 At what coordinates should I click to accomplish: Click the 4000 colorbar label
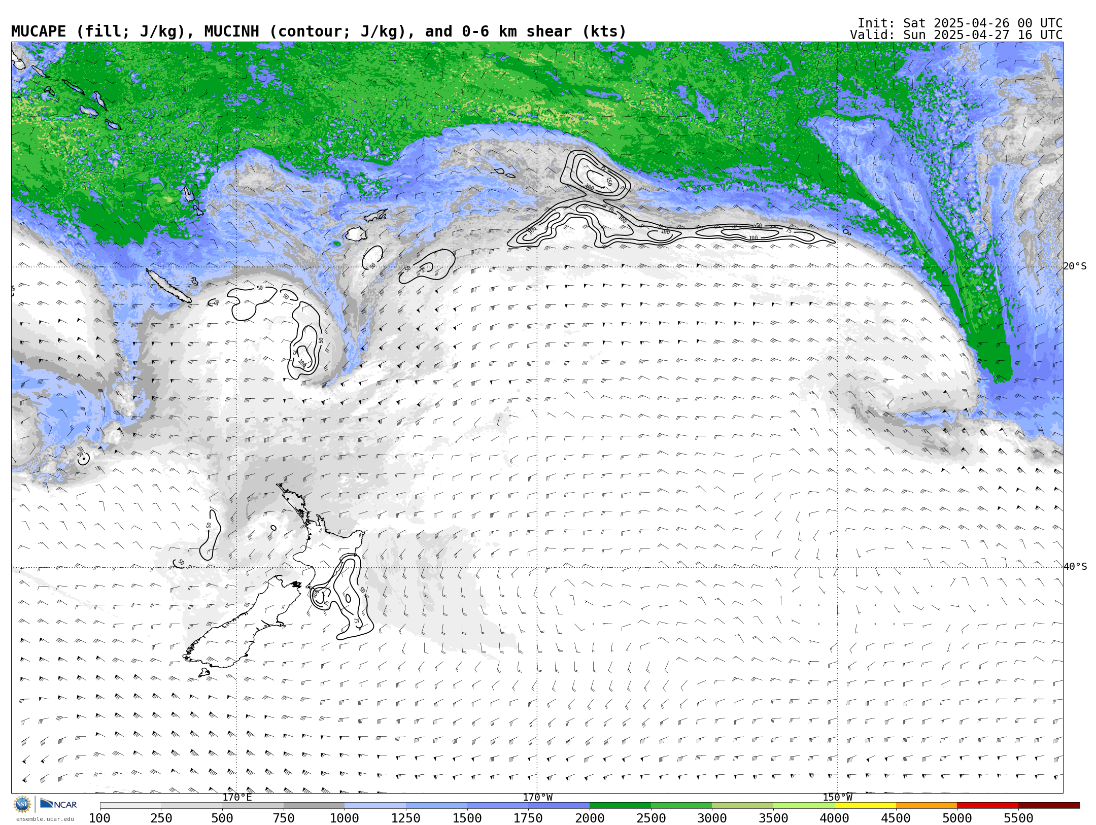click(835, 818)
